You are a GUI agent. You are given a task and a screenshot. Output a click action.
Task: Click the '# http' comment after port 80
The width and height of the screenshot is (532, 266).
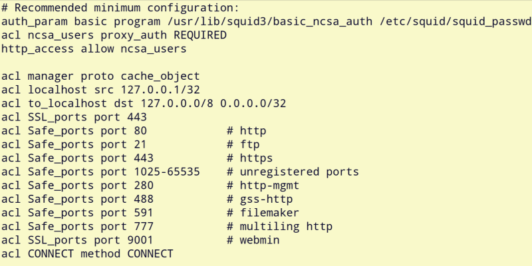pos(246,131)
